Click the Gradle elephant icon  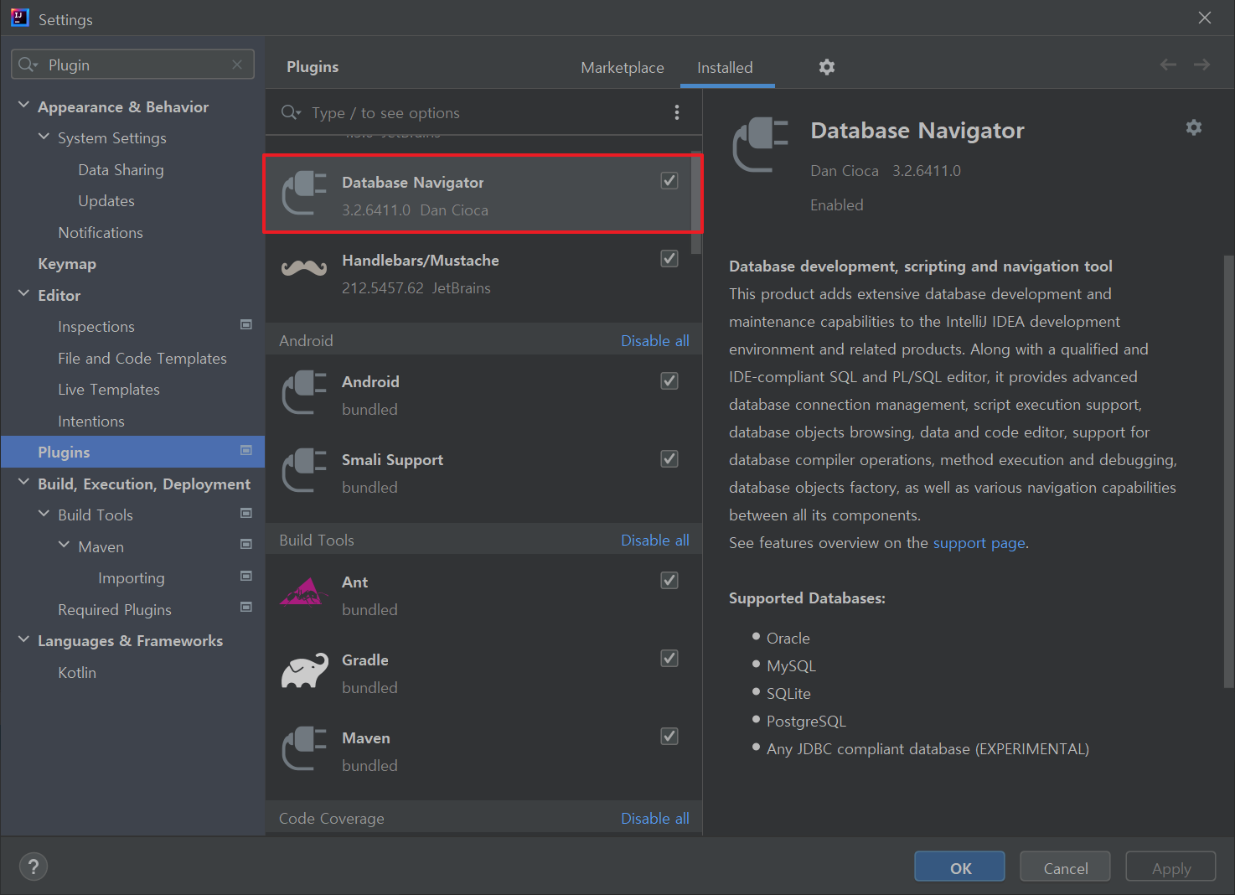pyautogui.click(x=304, y=670)
